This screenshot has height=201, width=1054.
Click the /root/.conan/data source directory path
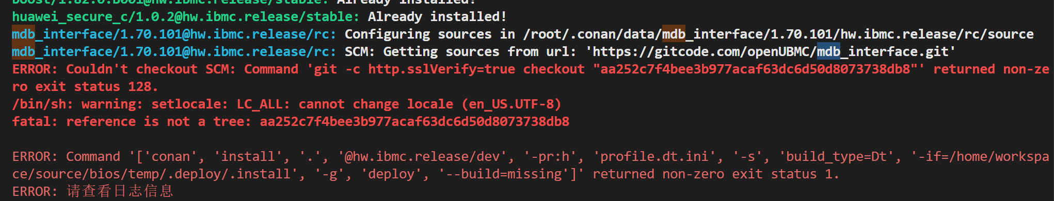778,34
